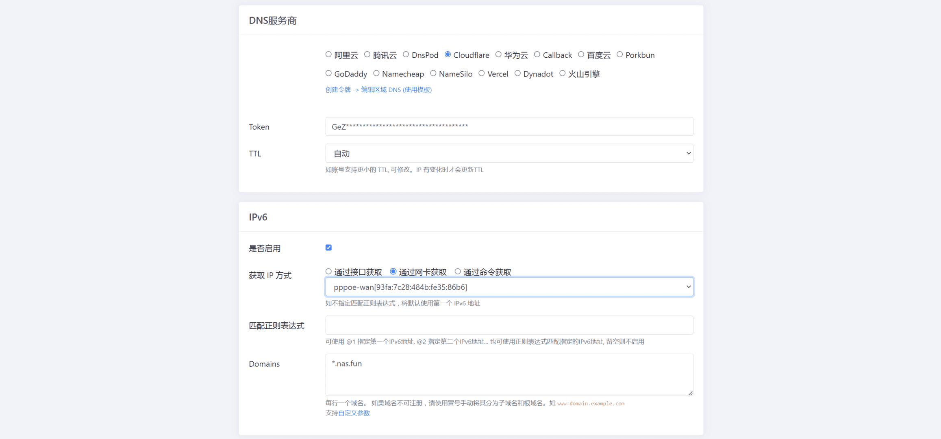
Task: Open the TTL 自动 dropdown
Action: (509, 153)
